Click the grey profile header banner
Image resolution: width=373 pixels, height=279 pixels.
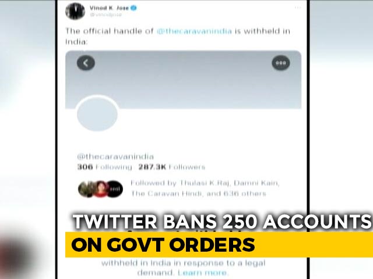(184, 80)
